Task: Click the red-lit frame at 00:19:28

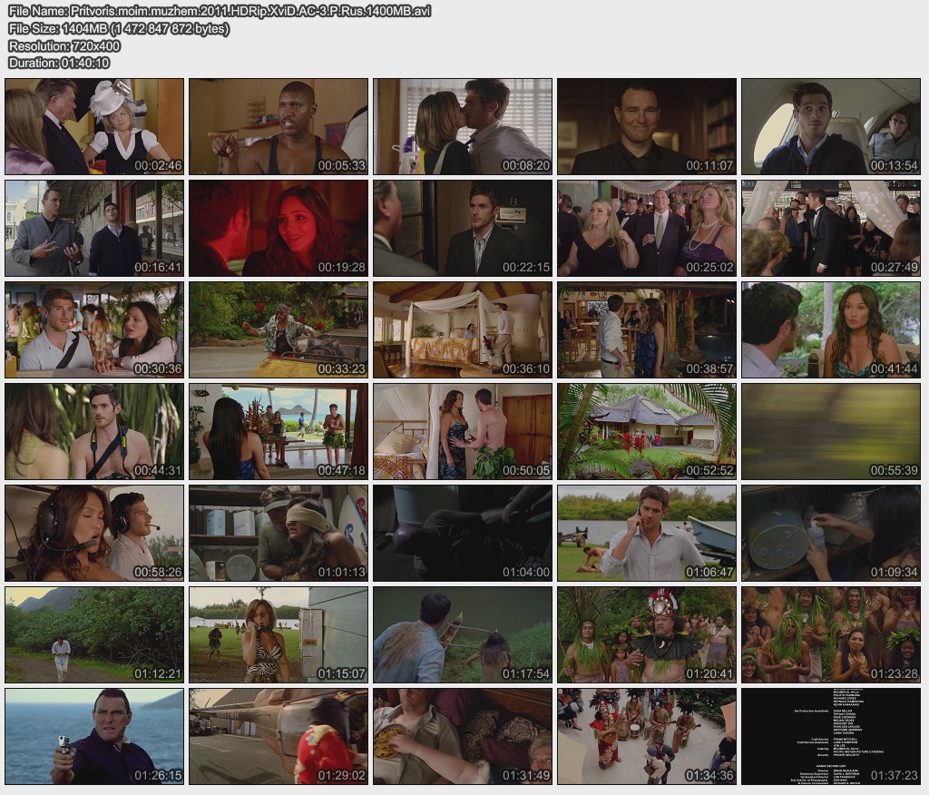Action: (x=279, y=228)
